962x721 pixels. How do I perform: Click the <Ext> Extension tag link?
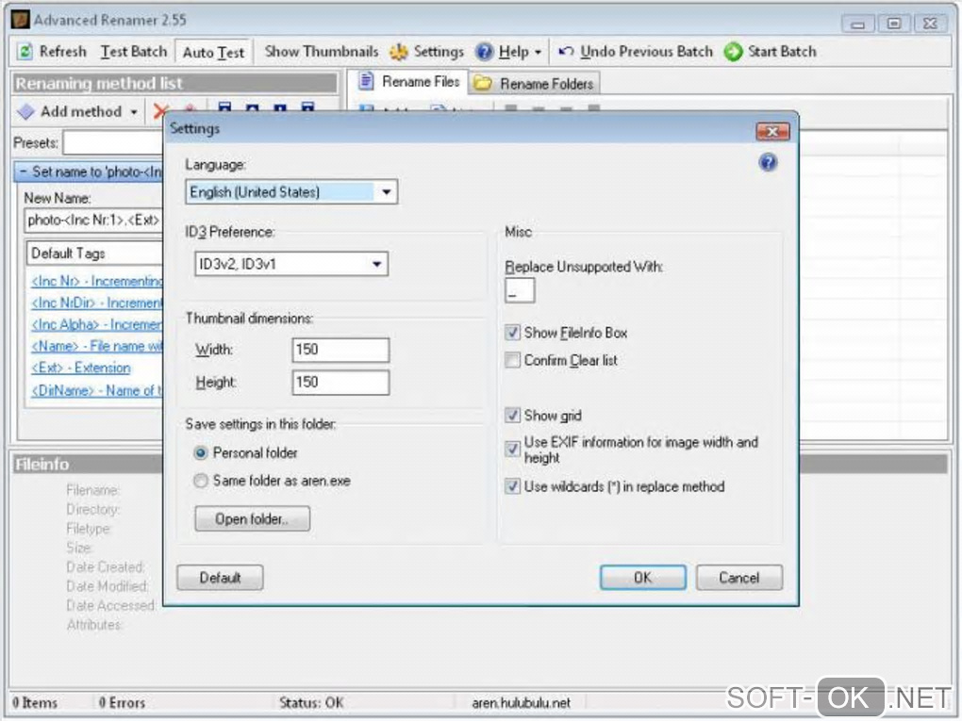(x=81, y=368)
